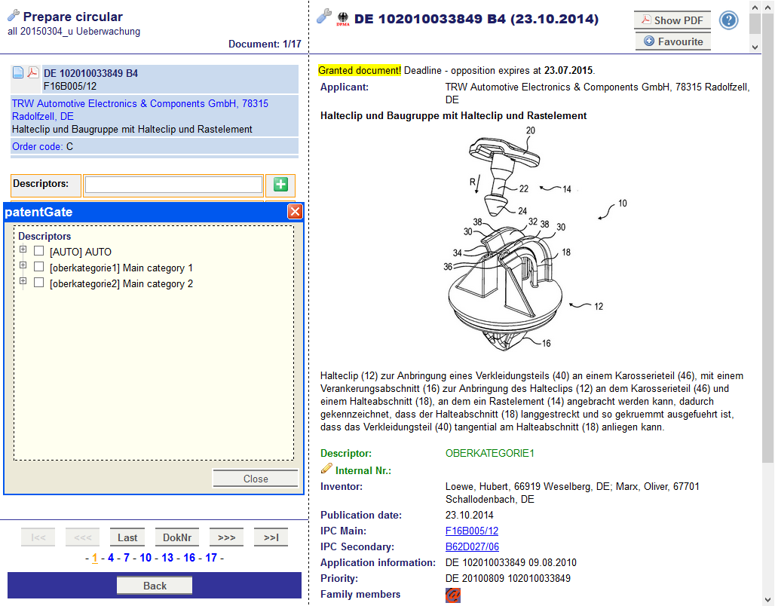Close the patentGate dialog with red X
The width and height of the screenshot is (775, 606).
click(295, 212)
